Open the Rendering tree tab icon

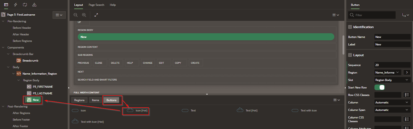[x=6, y=5]
